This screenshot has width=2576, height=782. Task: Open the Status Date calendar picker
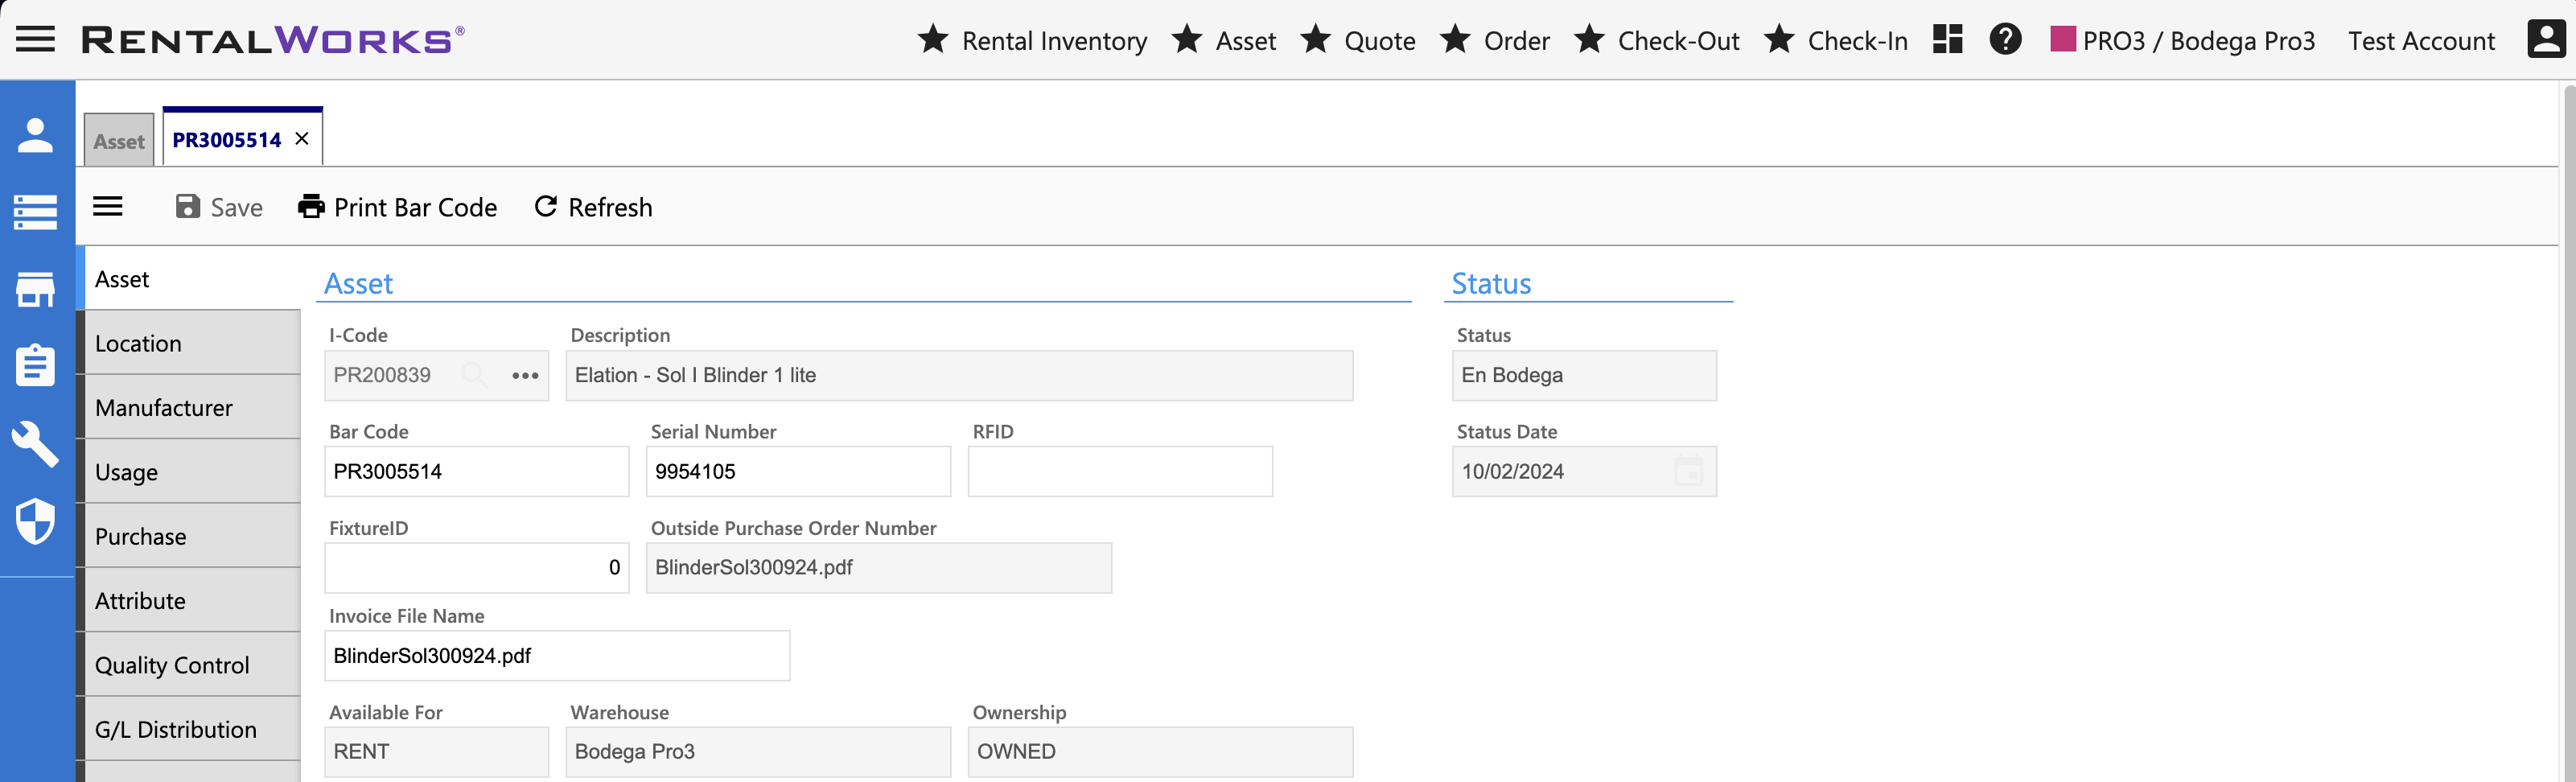tap(1688, 471)
